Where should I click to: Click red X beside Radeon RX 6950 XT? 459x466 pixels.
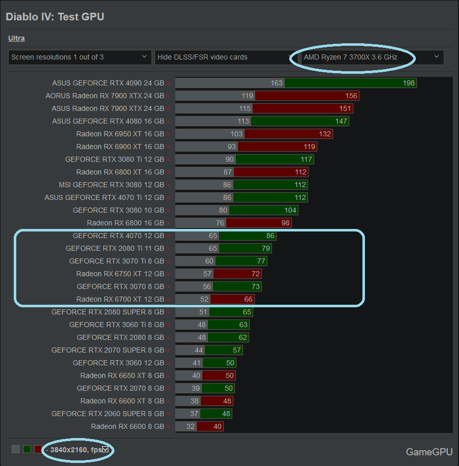(169, 134)
